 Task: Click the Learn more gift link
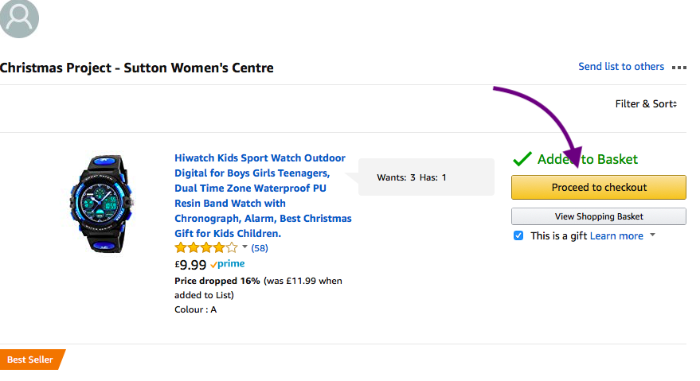click(616, 236)
